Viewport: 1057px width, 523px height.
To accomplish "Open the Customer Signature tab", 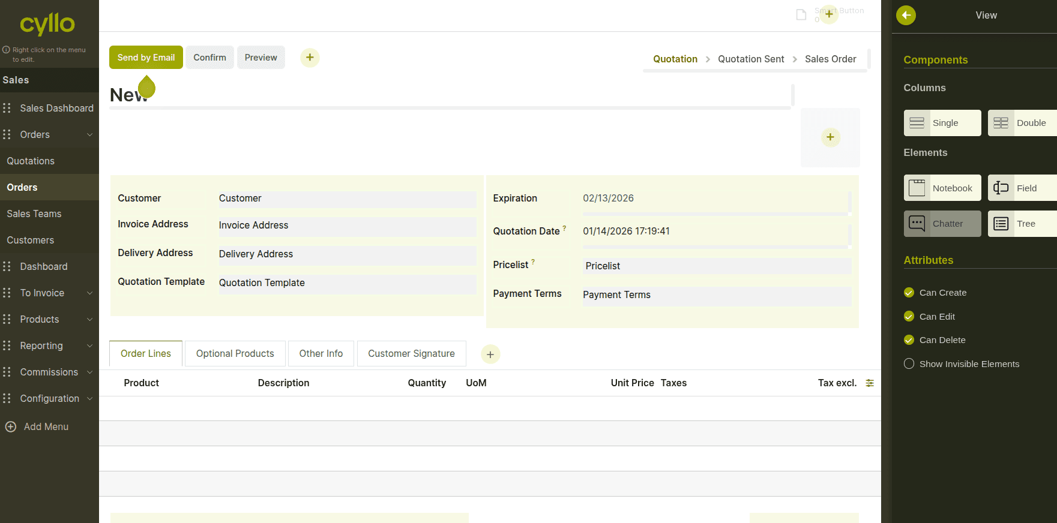I will pyautogui.click(x=411, y=354).
